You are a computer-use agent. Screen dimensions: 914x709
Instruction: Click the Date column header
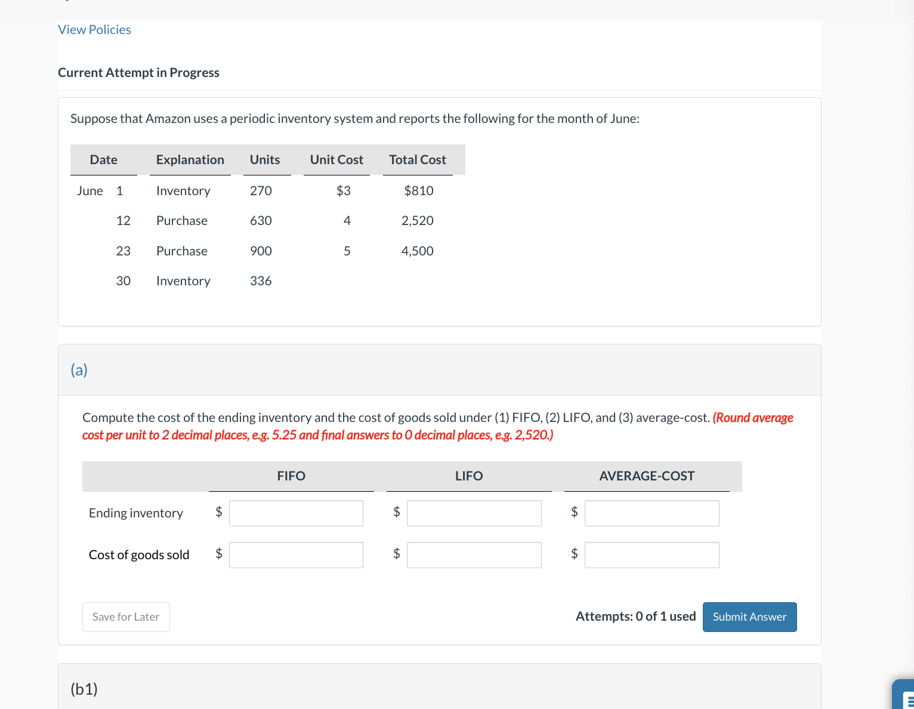103,159
